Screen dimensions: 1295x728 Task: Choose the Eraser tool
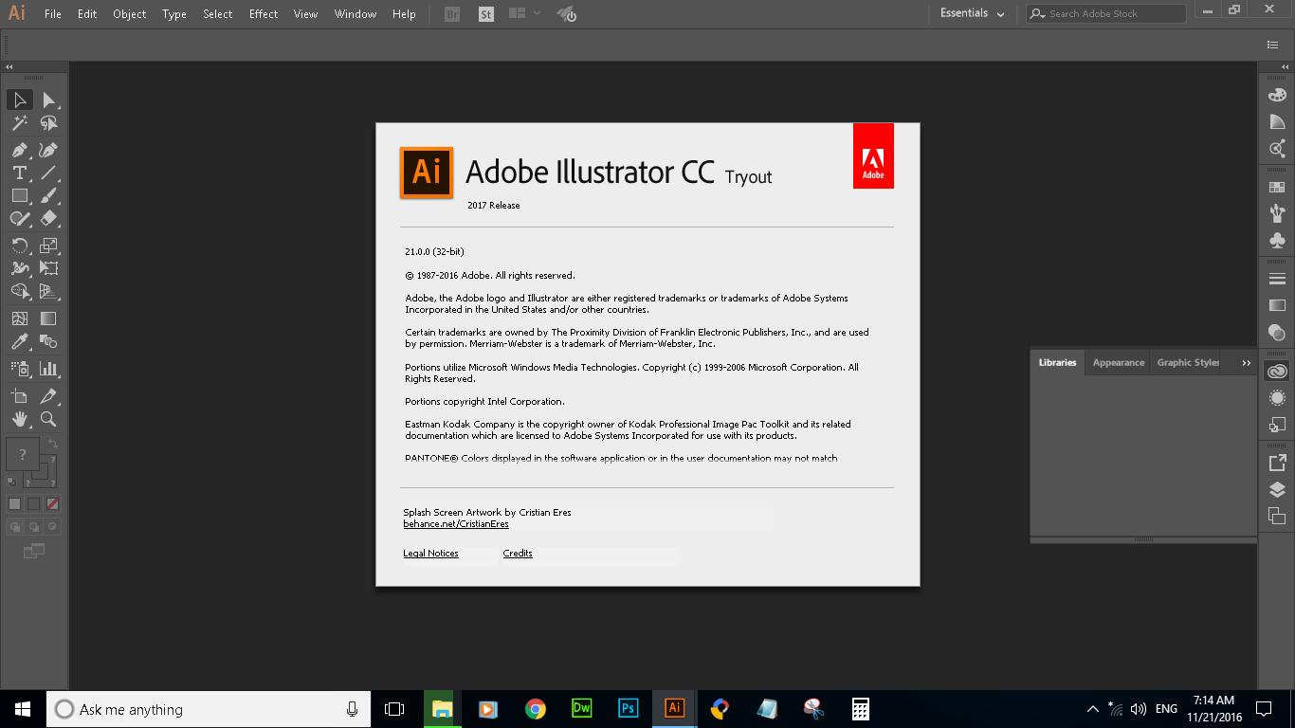48,218
